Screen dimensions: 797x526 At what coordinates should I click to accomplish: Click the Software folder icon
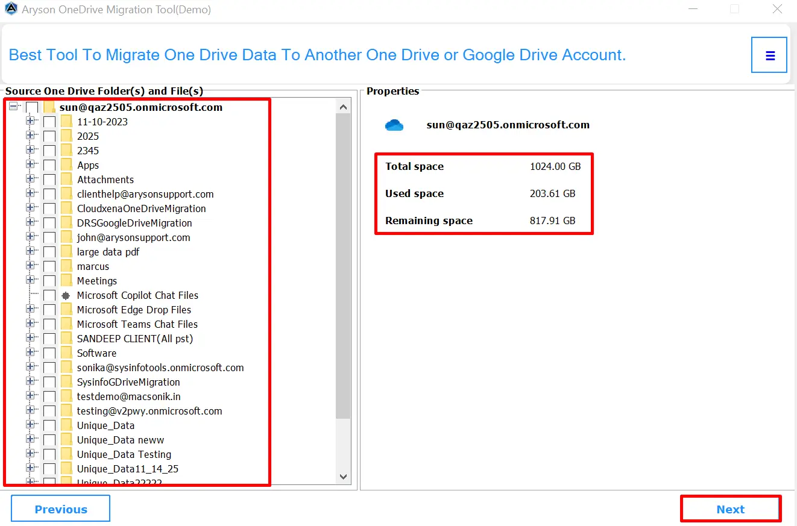[66, 353]
